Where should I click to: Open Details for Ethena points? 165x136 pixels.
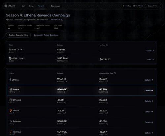(x=149, y=80)
